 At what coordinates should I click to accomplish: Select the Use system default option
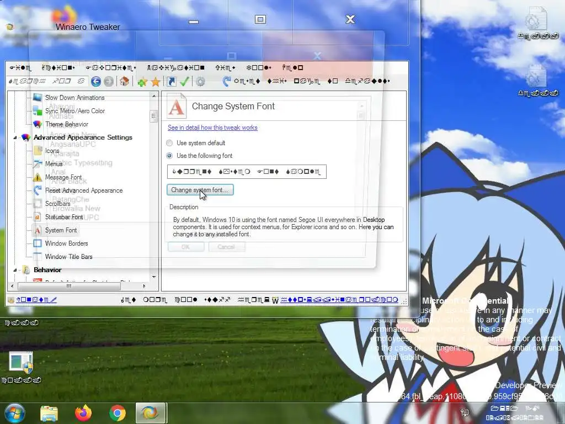[169, 143]
